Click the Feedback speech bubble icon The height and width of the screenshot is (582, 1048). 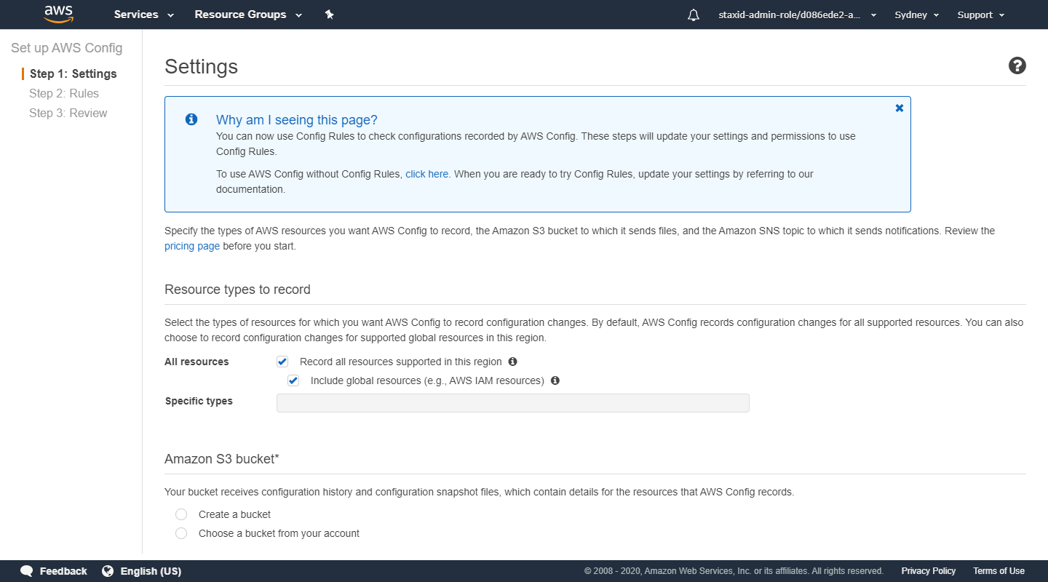point(27,571)
